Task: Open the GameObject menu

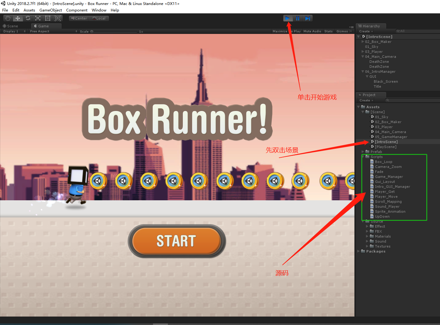Action: click(51, 10)
